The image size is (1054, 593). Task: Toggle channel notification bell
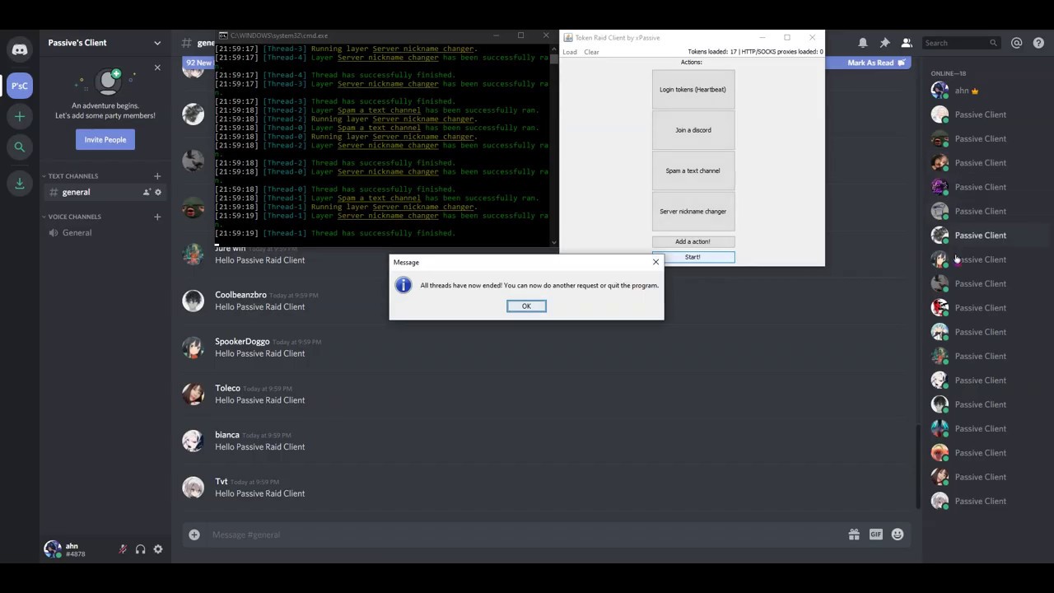tap(863, 43)
